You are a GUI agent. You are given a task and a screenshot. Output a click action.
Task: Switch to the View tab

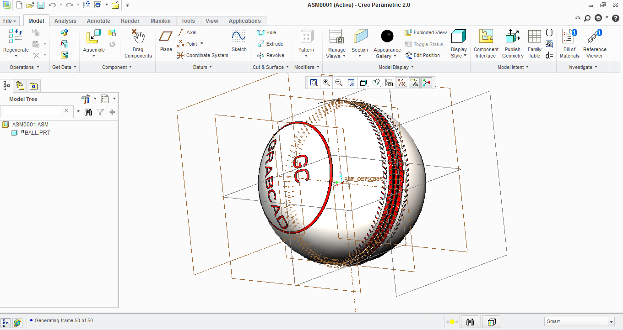pos(212,21)
